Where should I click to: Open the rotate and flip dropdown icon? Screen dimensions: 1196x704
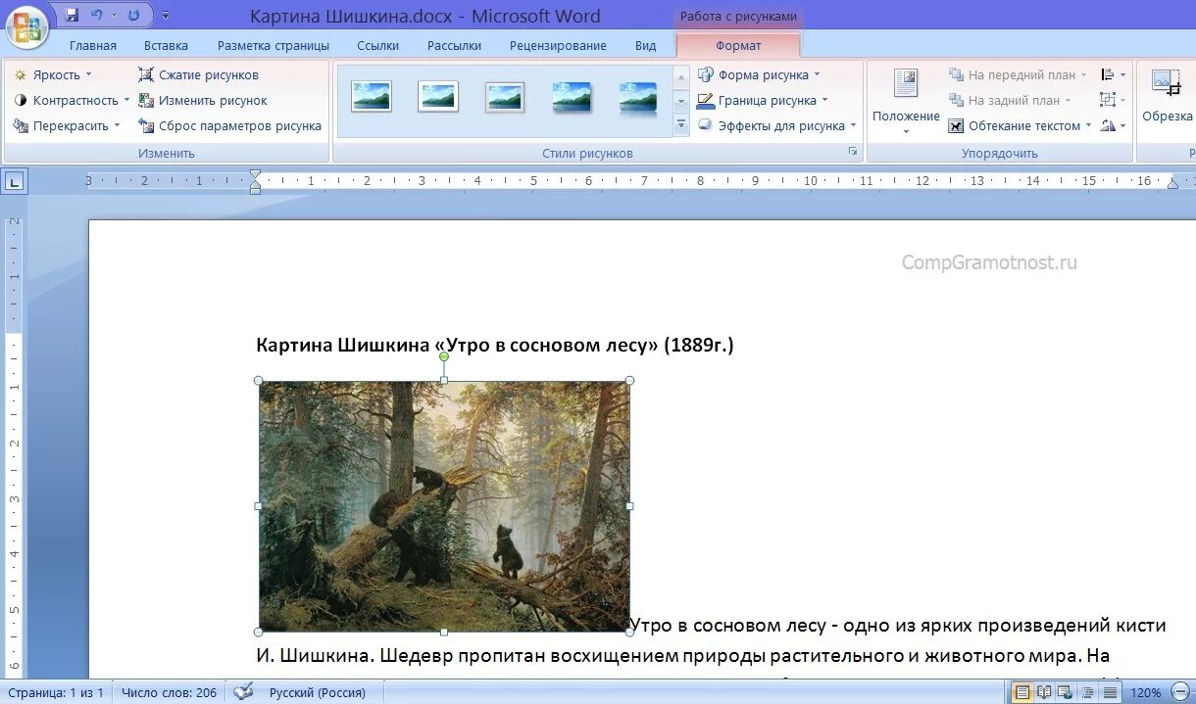1113,125
